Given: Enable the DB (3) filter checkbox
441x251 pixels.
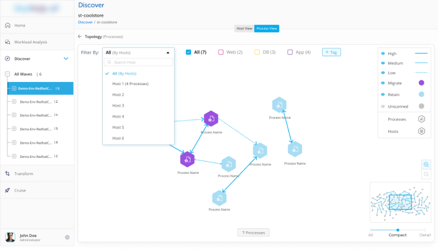Looking at the screenshot, I should pyautogui.click(x=257, y=53).
